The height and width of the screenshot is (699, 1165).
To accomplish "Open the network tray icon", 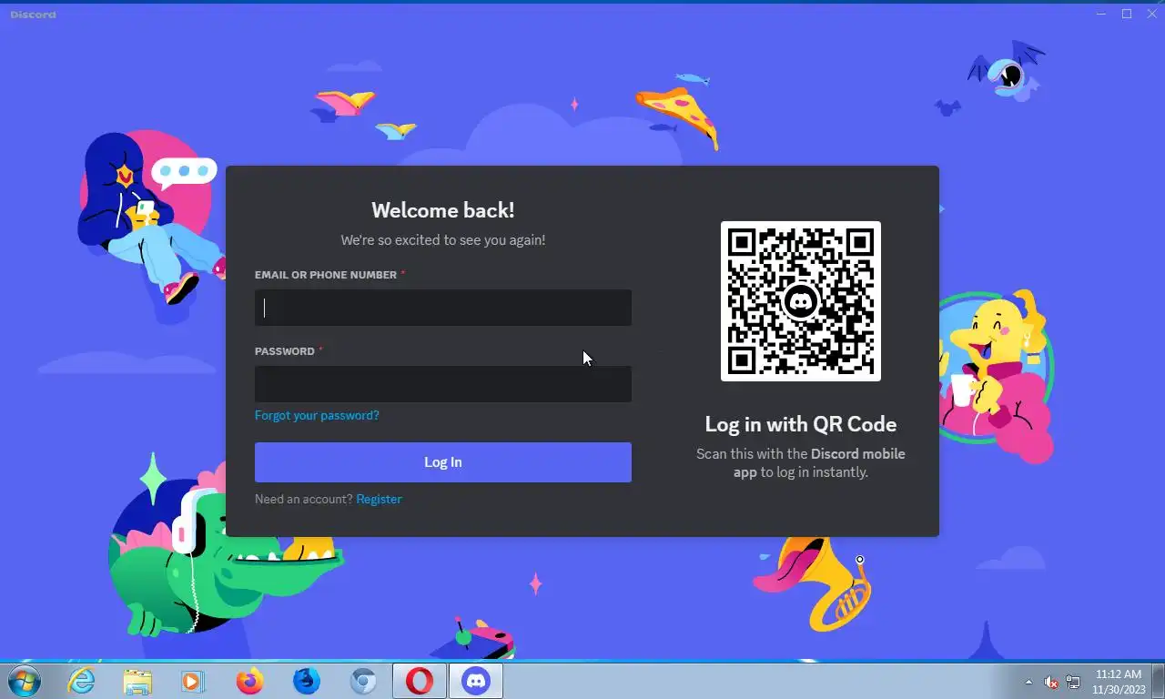I will click(1073, 682).
